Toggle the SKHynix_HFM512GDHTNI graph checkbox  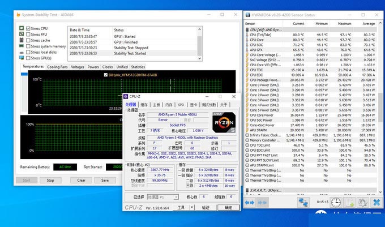coord(105,75)
